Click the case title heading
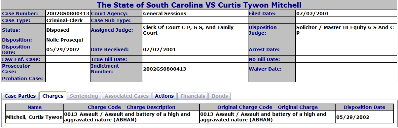Image resolution: width=398 pixels, height=128 pixels. pos(199,5)
